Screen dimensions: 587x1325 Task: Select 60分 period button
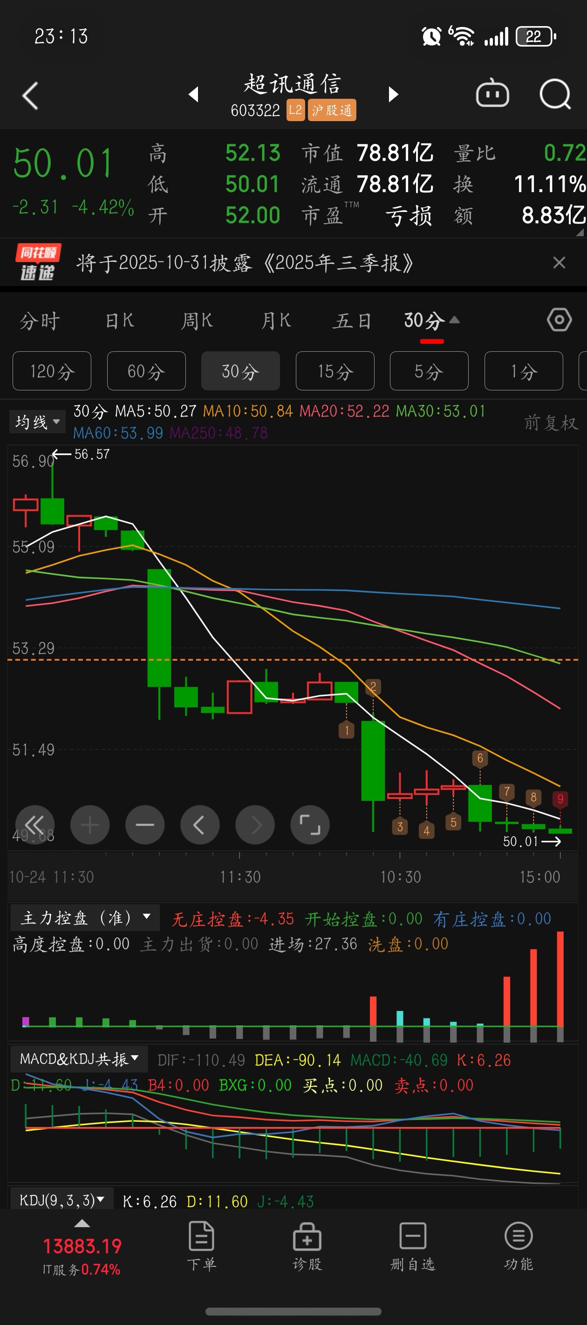coord(146,371)
